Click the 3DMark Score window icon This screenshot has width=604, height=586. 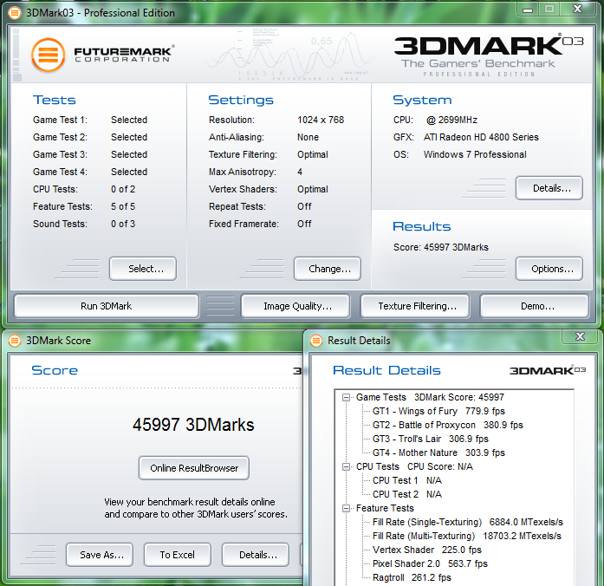(15, 341)
